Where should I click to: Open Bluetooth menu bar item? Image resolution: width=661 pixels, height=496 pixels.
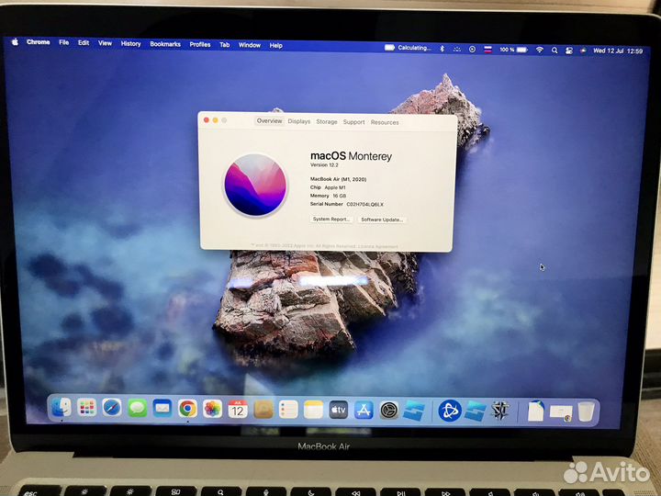[x=442, y=49]
